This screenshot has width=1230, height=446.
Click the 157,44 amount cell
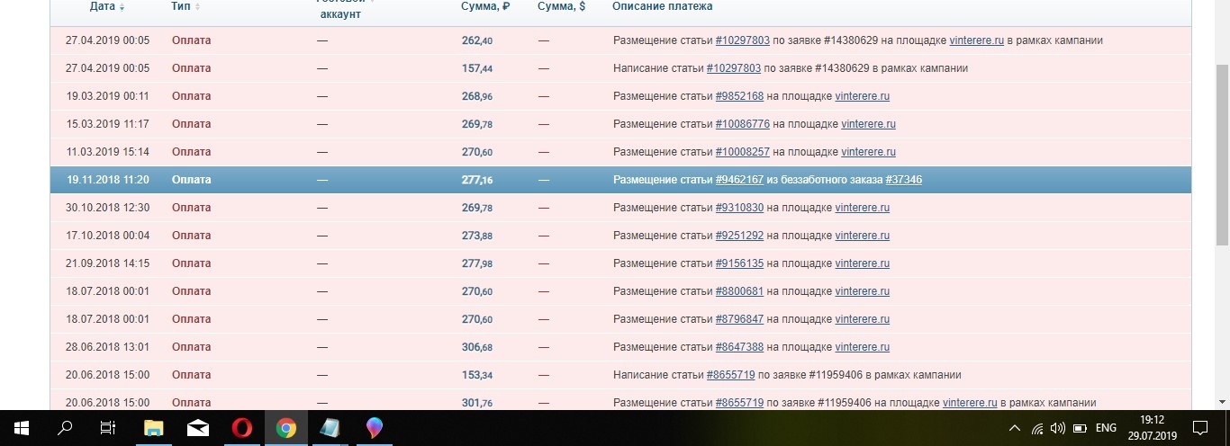(477, 68)
